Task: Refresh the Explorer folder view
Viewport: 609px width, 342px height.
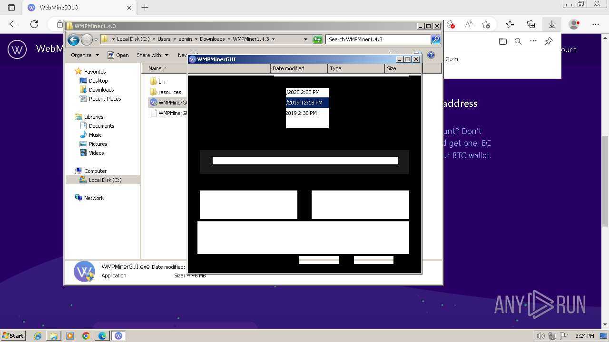Action: [x=317, y=39]
